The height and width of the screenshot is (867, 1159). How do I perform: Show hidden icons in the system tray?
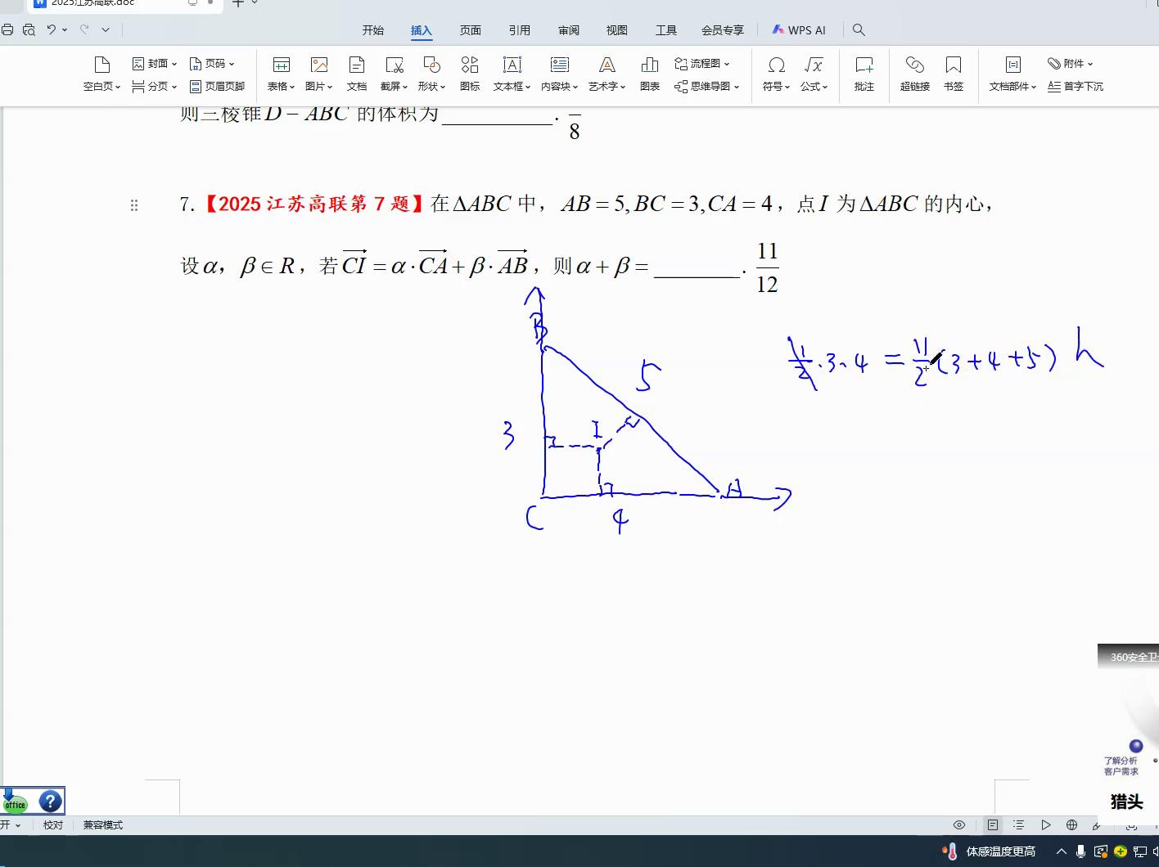pyautogui.click(x=1062, y=851)
